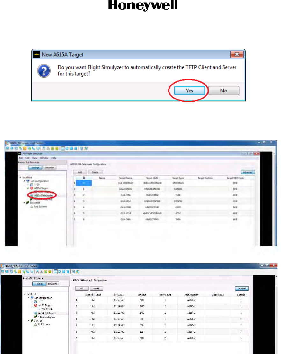Click Advanced in the upper DataLoader window
Viewport: 281px width, 354px height.
pos(248,172)
